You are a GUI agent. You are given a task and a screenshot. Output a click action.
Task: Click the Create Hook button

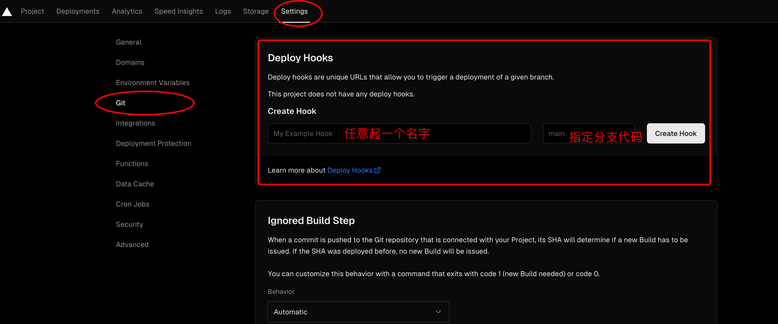pyautogui.click(x=675, y=133)
